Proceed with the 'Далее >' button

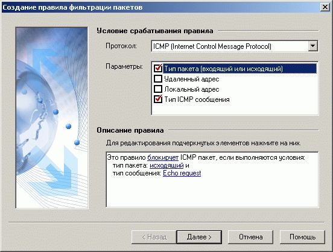(x=199, y=237)
